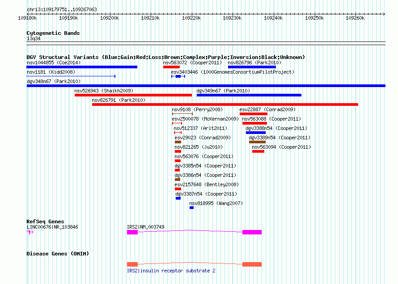Click the DGV Structural Variants track title
The image size is (398, 284).
[165, 57]
